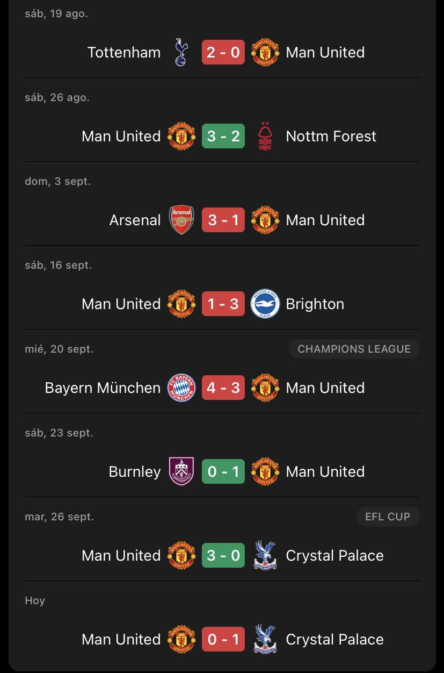Viewport: 444px width, 673px height.
Task: Open the 3 - 2 Nottm Forest score
Action: click(223, 137)
